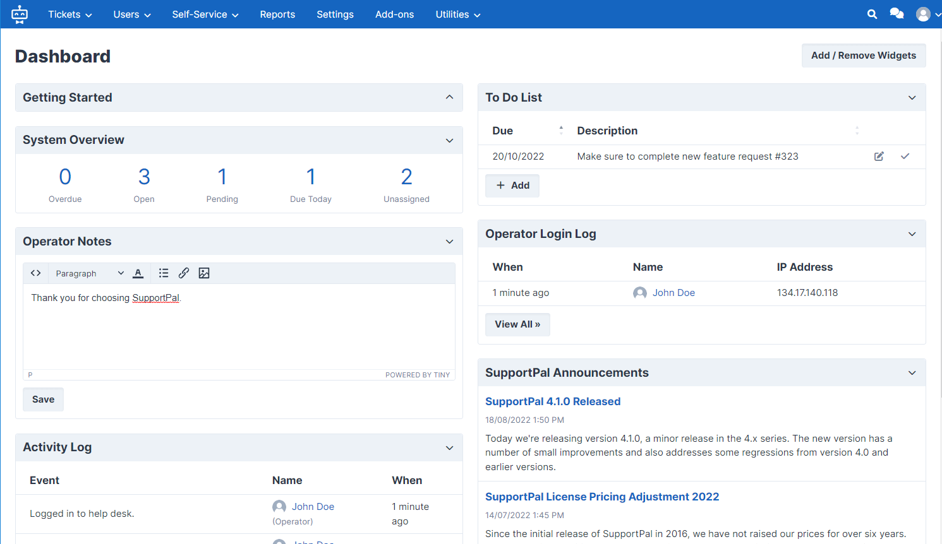The height and width of the screenshot is (544, 942).
Task: Click Add / Remove Widgets button
Action: click(x=864, y=56)
